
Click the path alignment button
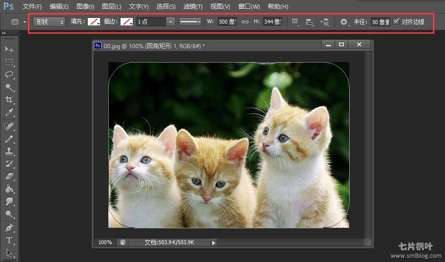click(x=310, y=22)
